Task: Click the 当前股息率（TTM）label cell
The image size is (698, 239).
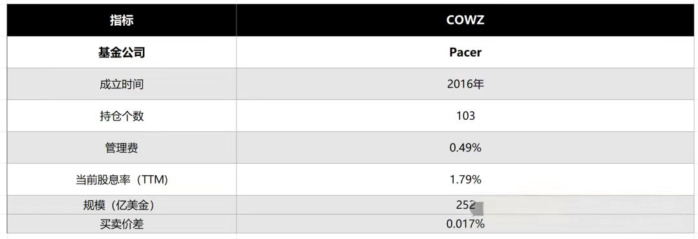Action: (122, 180)
